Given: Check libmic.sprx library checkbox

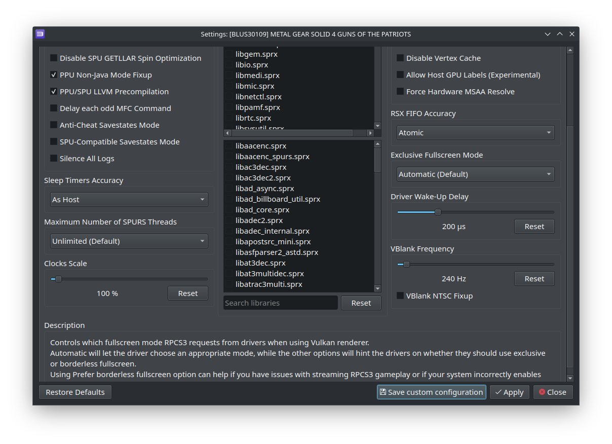Looking at the screenshot, I should coord(230,86).
